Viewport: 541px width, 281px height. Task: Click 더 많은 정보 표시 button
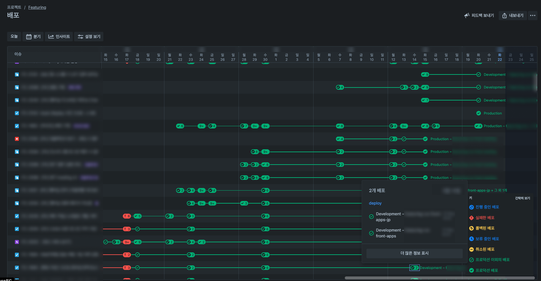click(414, 253)
